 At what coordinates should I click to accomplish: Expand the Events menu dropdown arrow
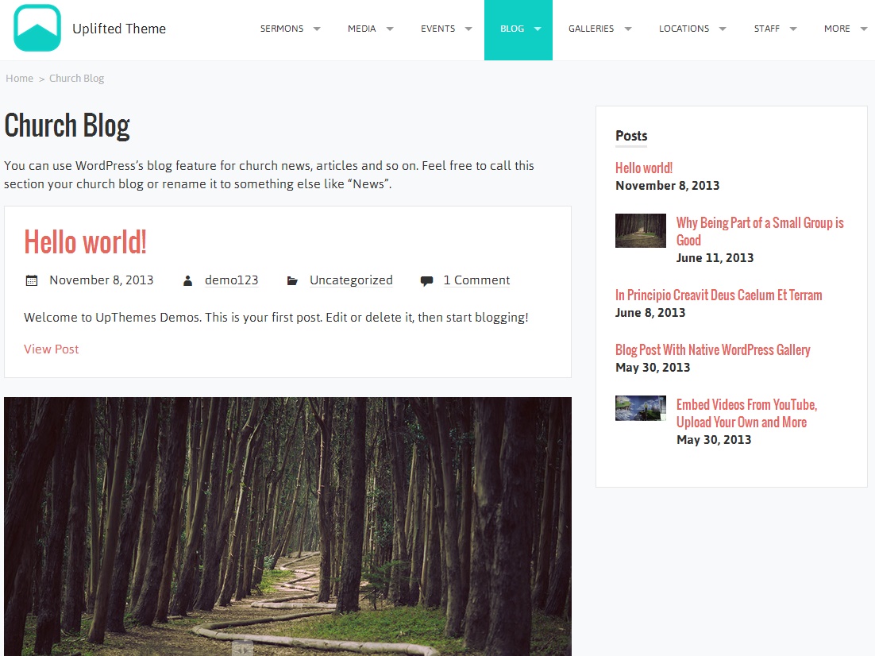pos(468,29)
